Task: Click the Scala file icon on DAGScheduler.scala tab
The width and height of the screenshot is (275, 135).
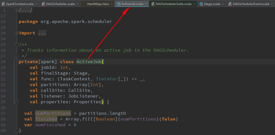Action: [43, 4]
